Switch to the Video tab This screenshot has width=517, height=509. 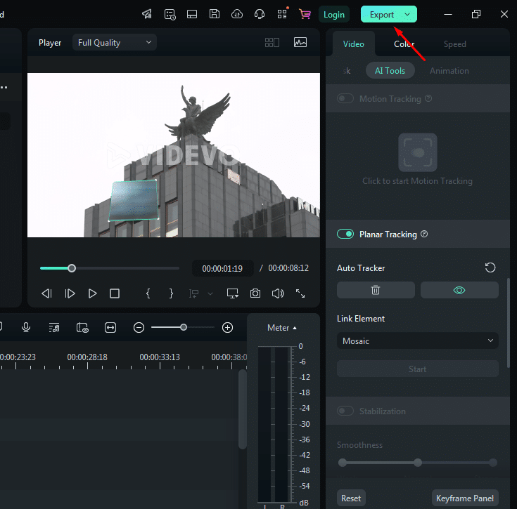353,44
